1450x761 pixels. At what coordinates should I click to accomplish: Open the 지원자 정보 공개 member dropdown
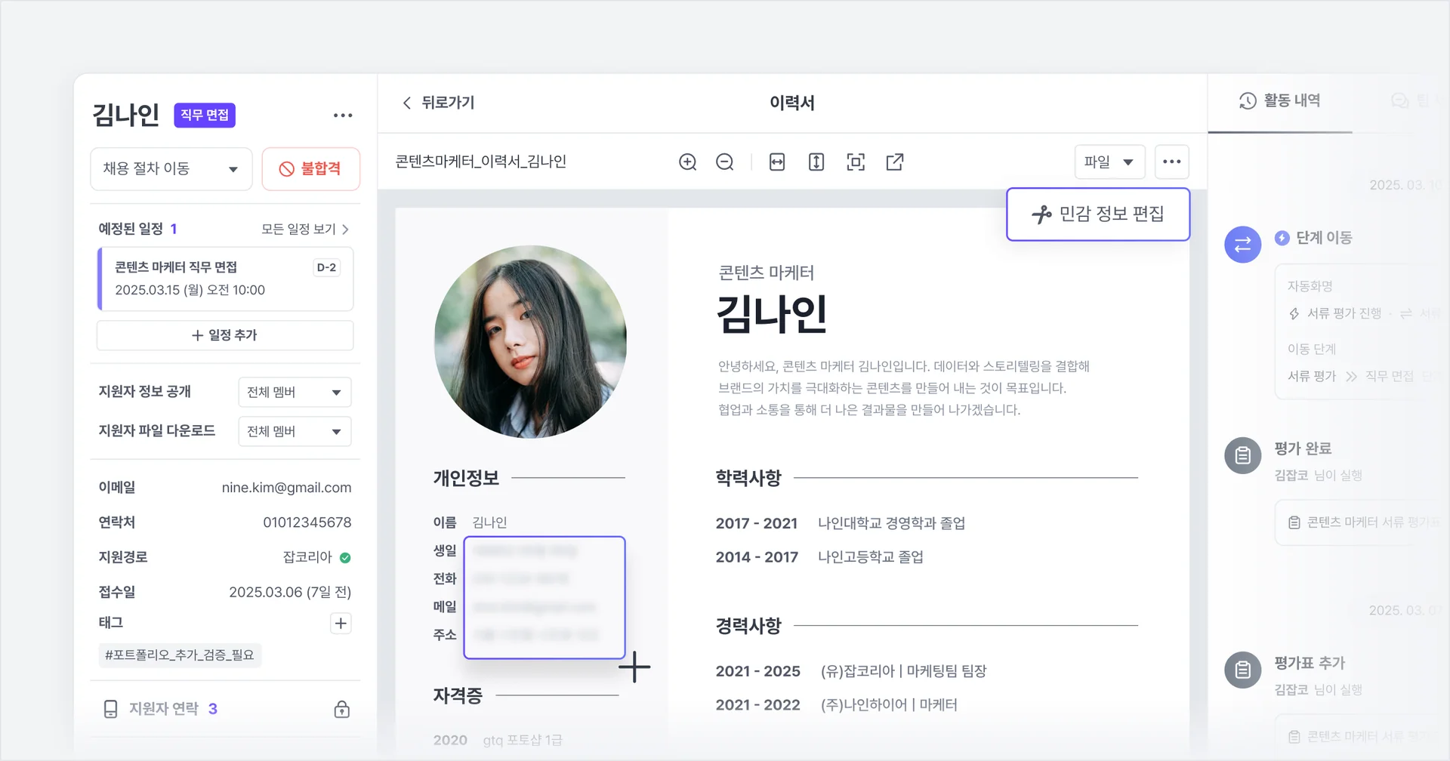coord(294,392)
